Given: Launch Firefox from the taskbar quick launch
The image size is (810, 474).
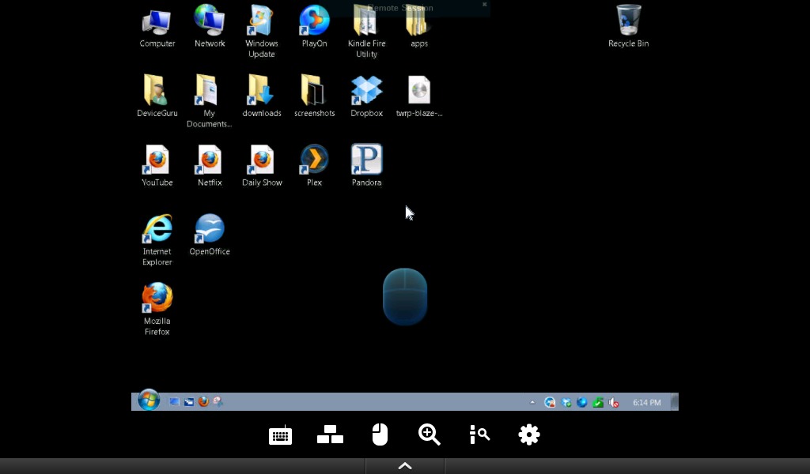Looking at the screenshot, I should pyautogui.click(x=203, y=401).
